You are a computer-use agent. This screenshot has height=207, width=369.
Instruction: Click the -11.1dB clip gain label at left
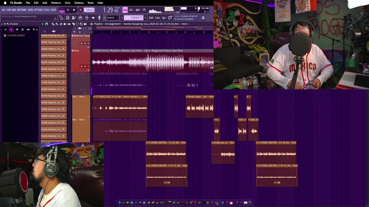(167, 183)
